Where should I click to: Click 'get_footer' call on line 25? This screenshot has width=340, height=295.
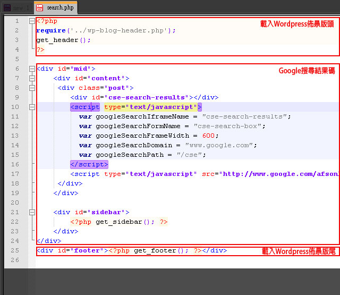point(155,250)
